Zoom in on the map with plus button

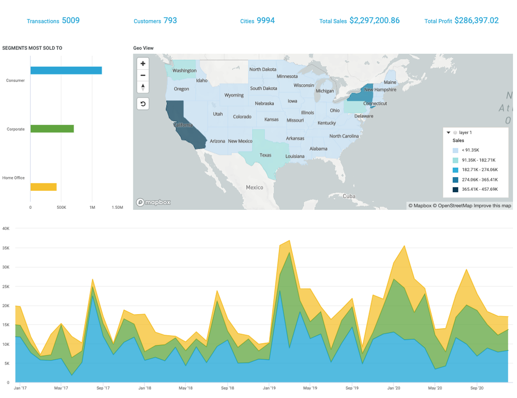143,64
